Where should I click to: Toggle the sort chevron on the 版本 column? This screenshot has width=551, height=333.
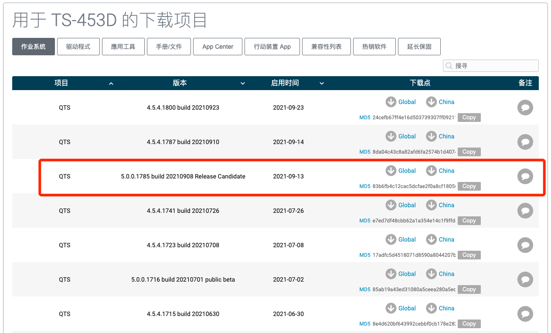click(x=243, y=83)
